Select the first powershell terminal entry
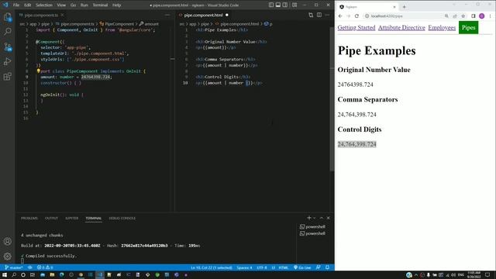496x279 pixels. point(312,226)
